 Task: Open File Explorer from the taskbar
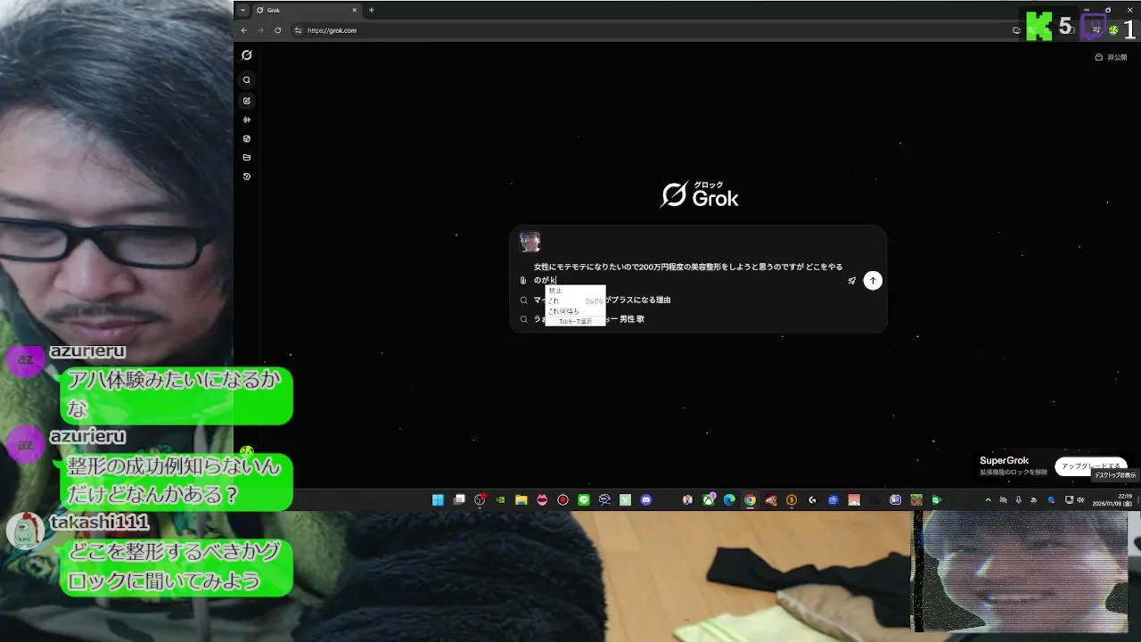[521, 500]
